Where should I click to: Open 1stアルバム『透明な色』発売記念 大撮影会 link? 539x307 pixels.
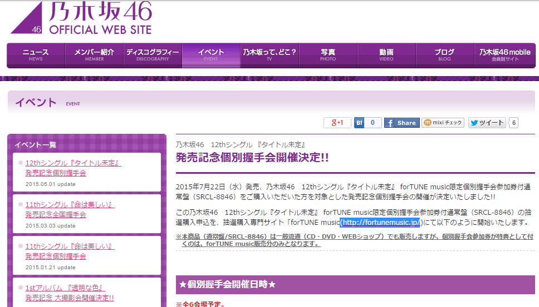(x=70, y=293)
